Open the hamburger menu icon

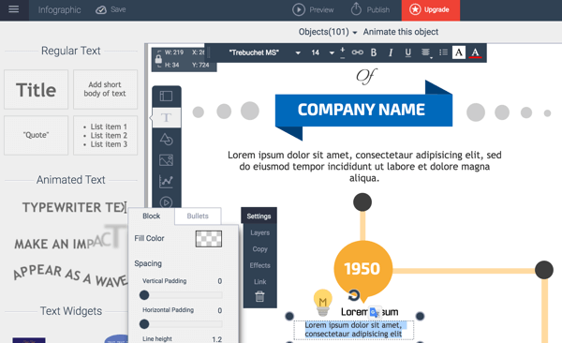pyautogui.click(x=14, y=9)
